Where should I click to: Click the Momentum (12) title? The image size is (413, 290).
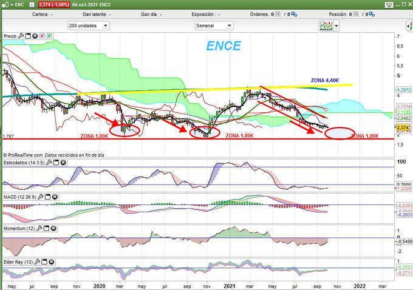(x=19, y=229)
